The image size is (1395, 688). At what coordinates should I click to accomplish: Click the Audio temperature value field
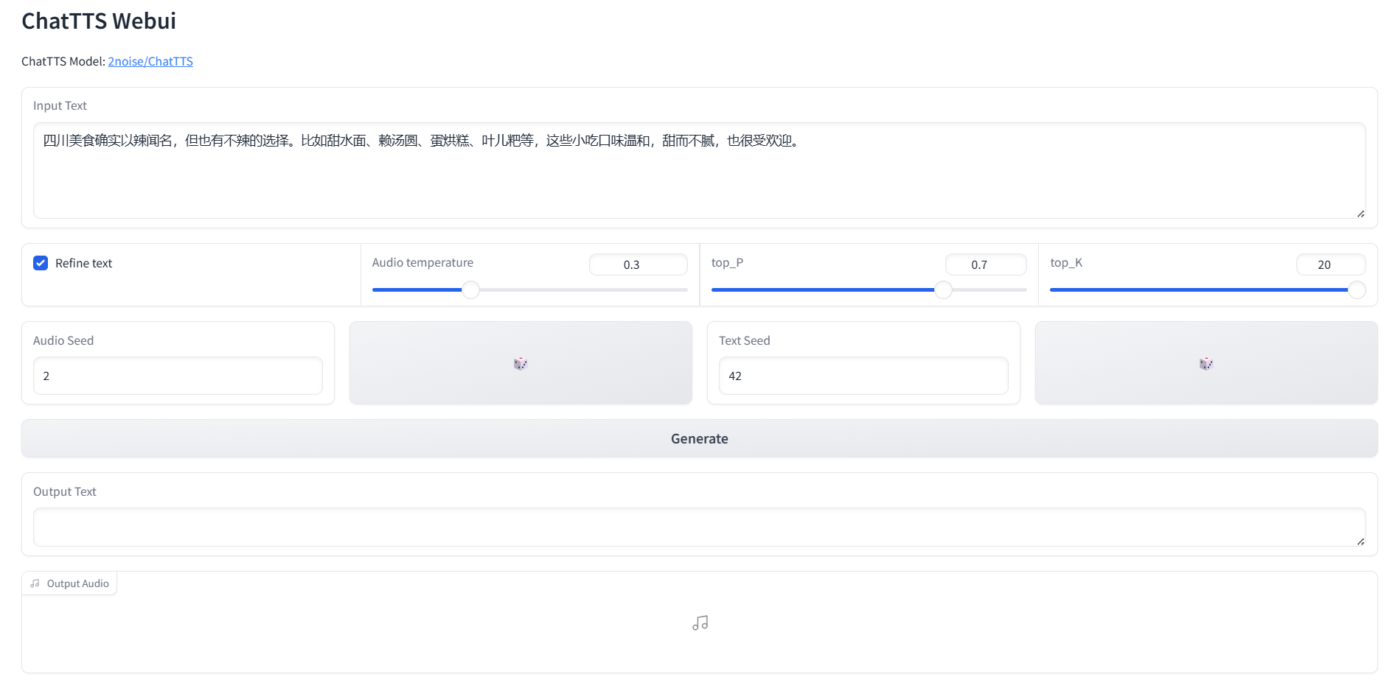[638, 264]
